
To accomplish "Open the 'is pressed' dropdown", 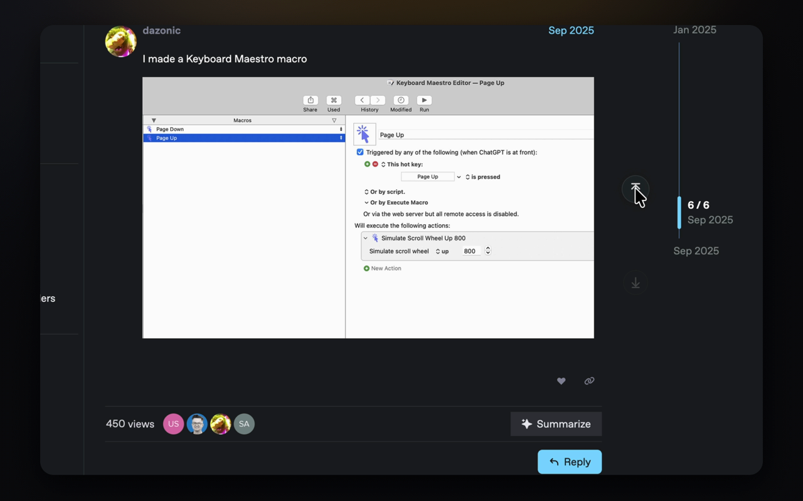I will coord(482,177).
